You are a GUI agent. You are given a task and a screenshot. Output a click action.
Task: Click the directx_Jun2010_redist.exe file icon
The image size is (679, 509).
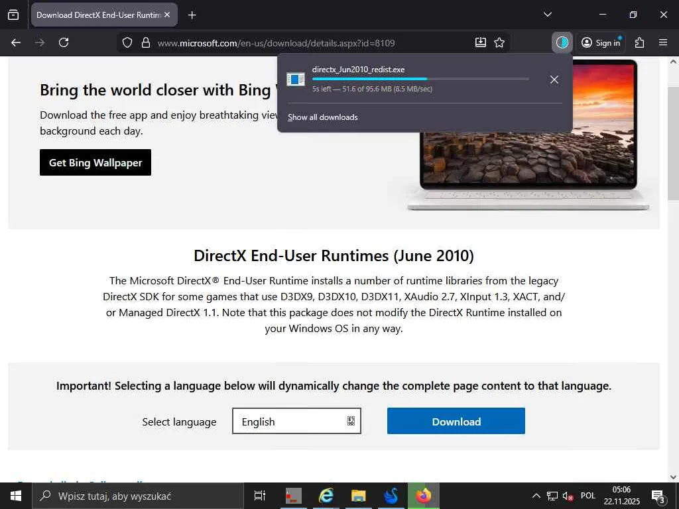click(x=296, y=80)
